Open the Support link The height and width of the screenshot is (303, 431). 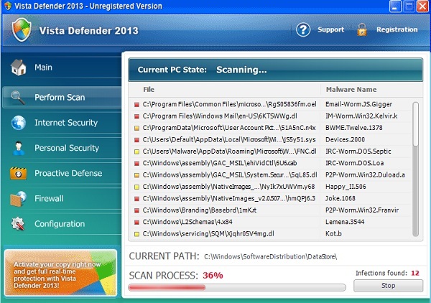(330, 29)
